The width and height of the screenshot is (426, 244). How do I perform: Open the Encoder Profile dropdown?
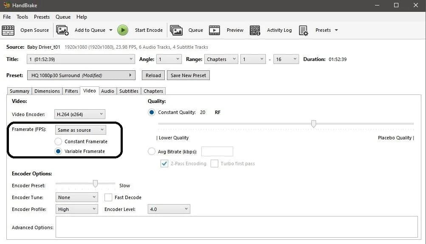point(76,209)
